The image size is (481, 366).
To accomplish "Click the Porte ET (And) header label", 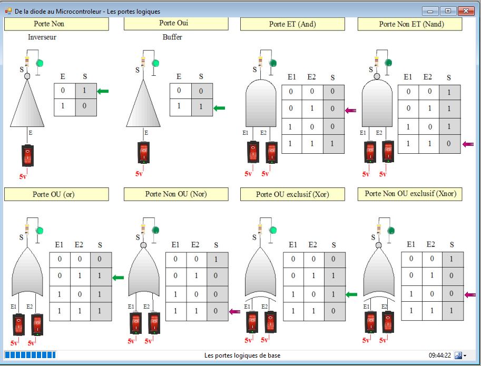I will tap(292, 24).
